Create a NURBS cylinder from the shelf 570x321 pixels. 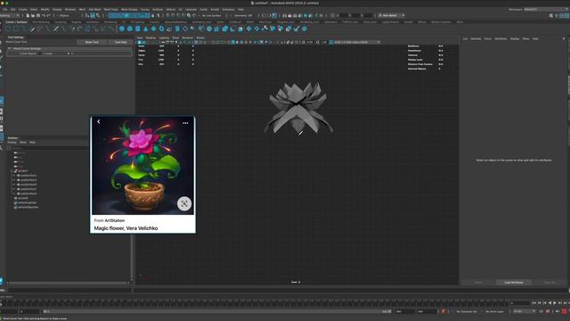pyautogui.click(x=138, y=29)
